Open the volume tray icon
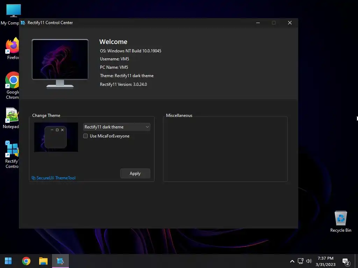The image size is (358, 268). (309, 261)
